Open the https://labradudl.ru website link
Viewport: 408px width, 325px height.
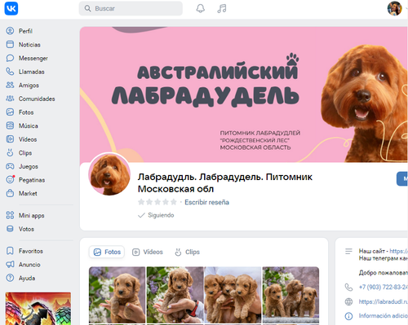(383, 301)
